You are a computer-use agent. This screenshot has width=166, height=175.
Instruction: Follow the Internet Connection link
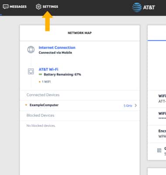coord(57,48)
